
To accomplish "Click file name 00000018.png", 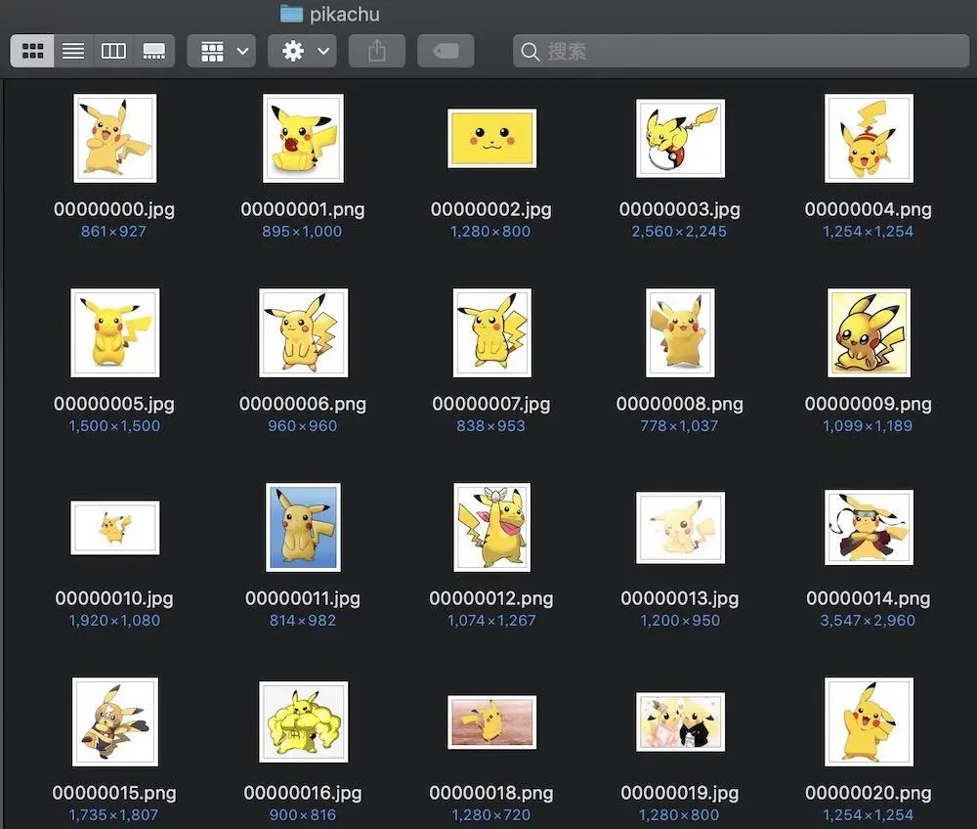I will [491, 792].
